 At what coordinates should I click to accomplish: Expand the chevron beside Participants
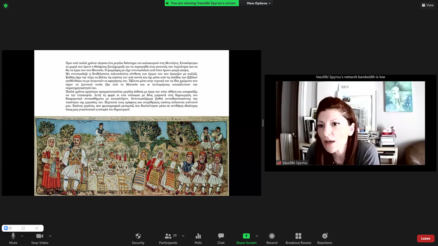pyautogui.click(x=183, y=236)
